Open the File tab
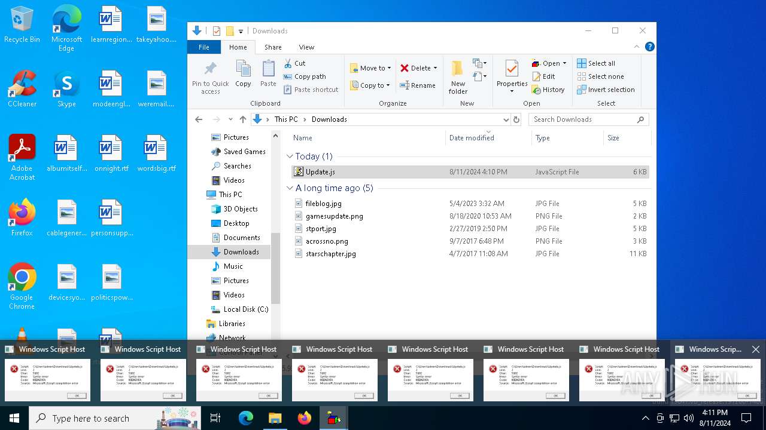The height and width of the screenshot is (430, 766). pos(204,47)
